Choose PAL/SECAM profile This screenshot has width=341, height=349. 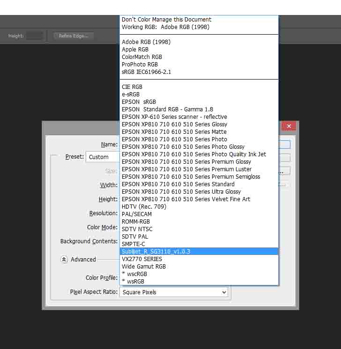[199, 214]
